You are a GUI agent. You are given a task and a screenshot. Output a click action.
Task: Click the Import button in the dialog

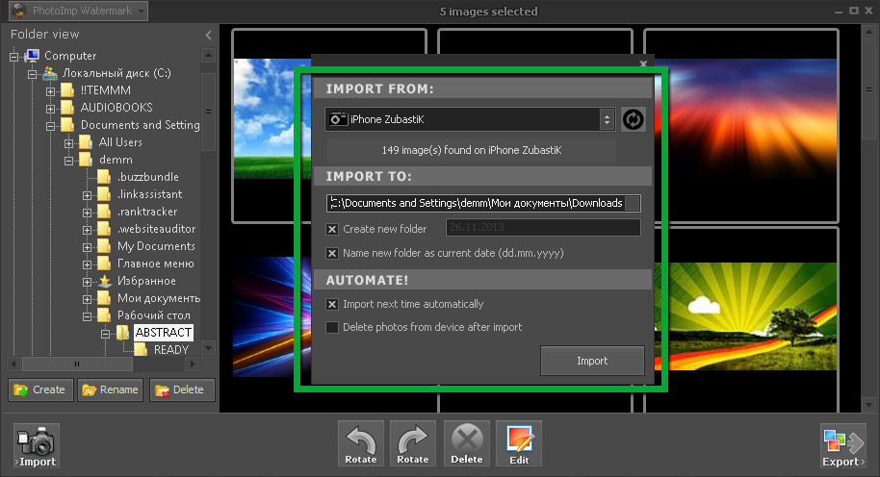coord(592,361)
